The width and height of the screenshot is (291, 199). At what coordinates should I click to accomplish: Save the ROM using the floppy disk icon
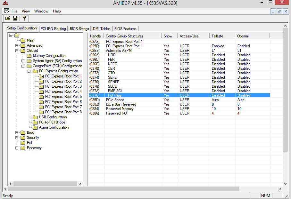[x=15, y=18]
